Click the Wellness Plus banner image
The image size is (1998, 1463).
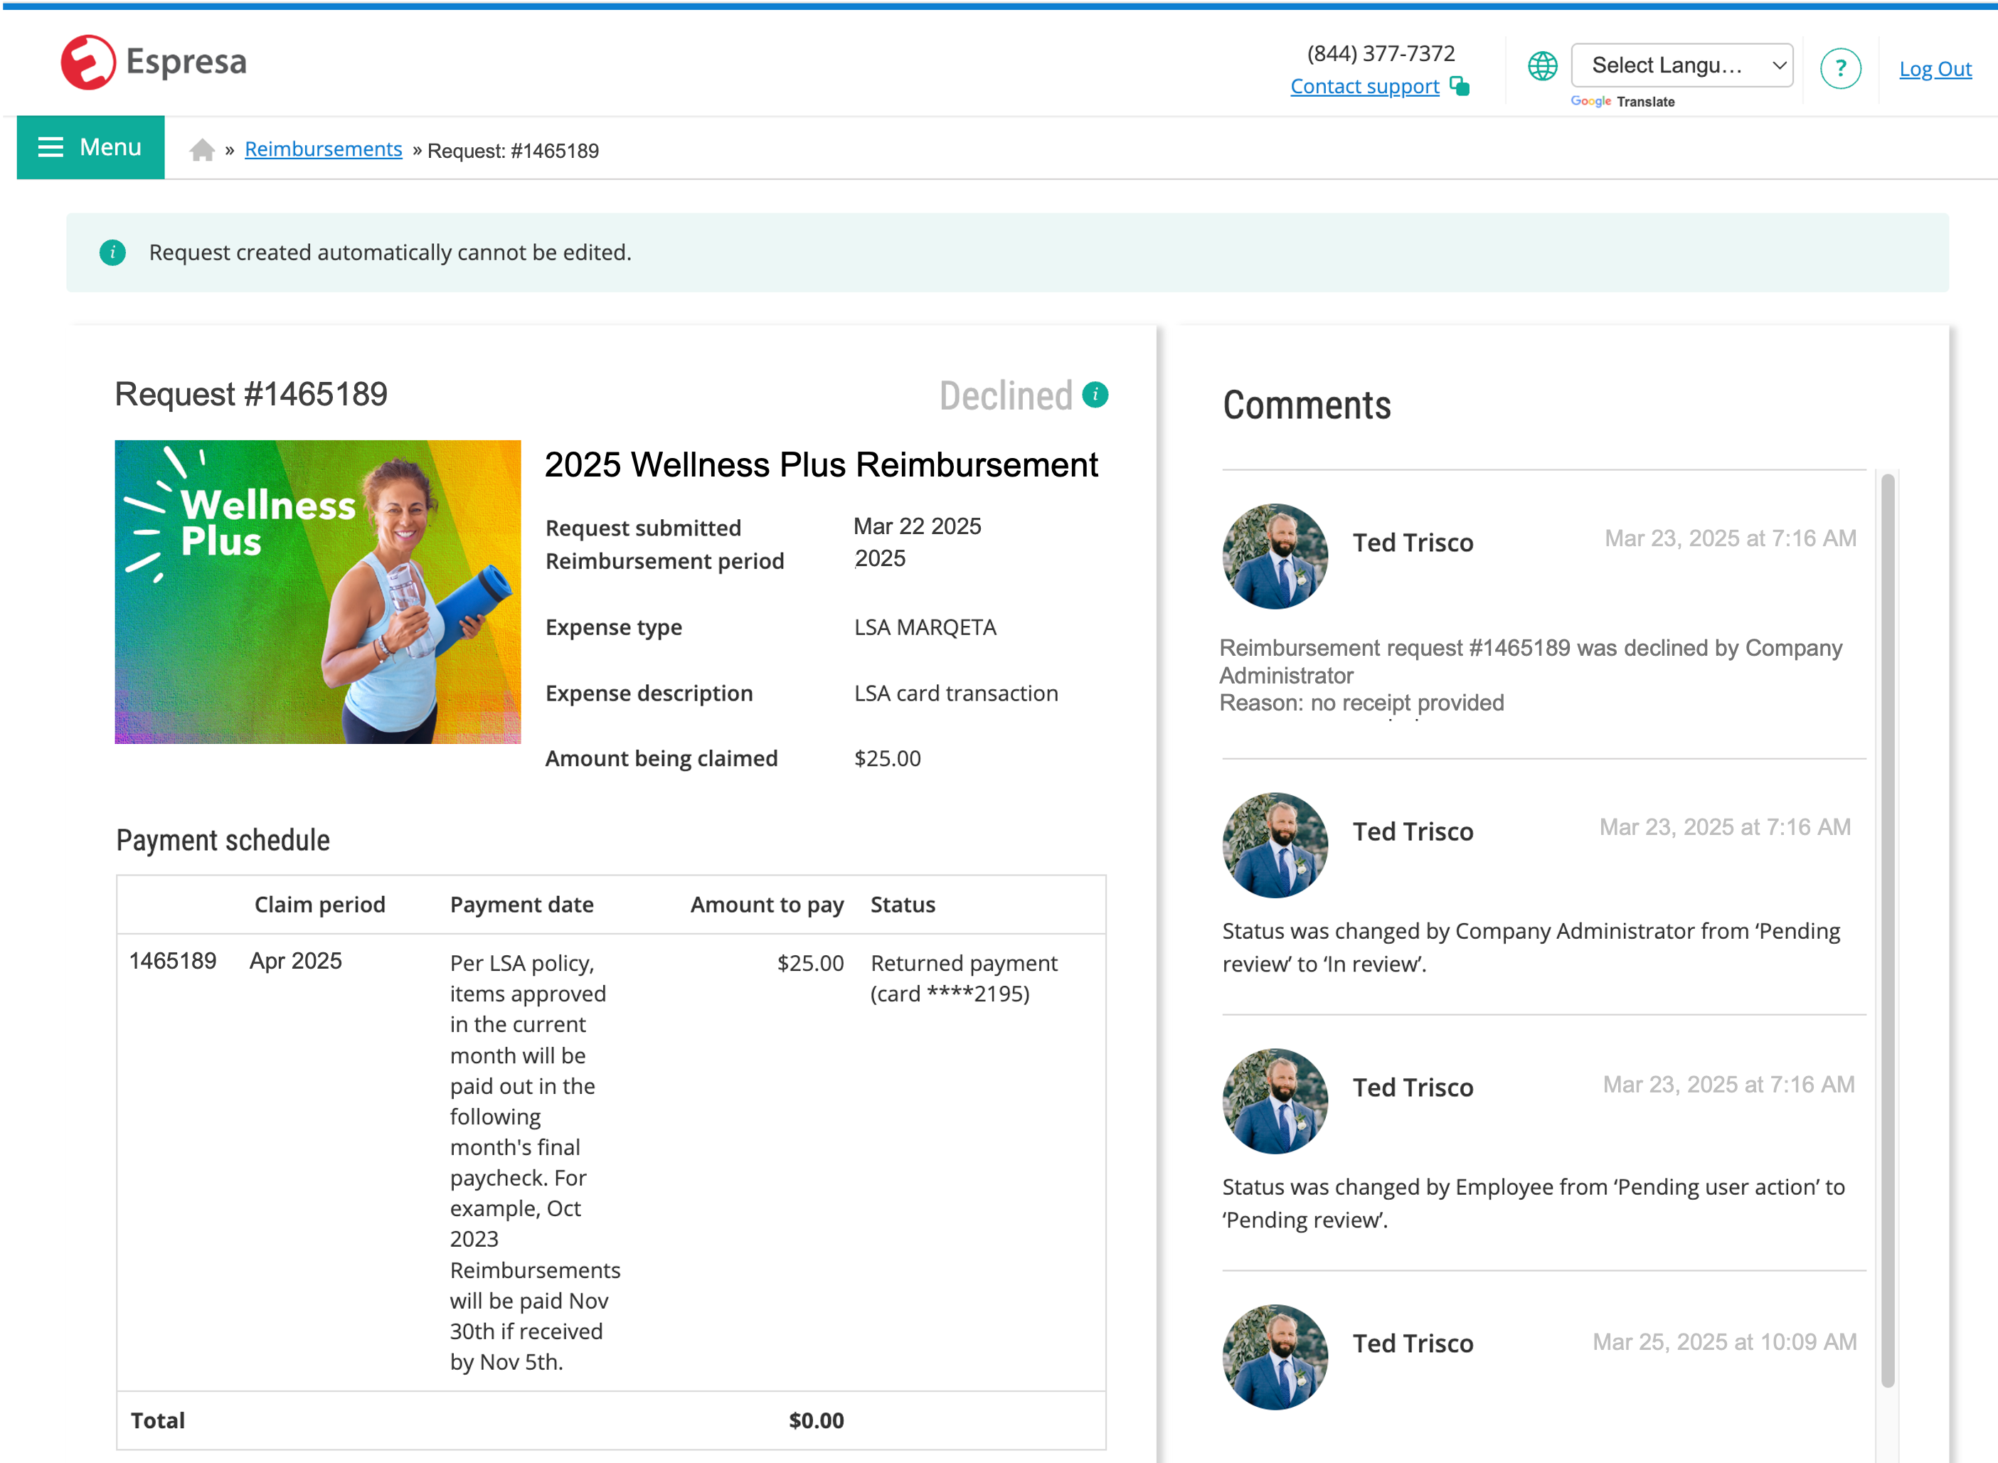coord(318,592)
